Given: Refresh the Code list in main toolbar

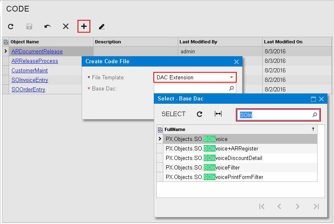Looking at the screenshot, I should point(11,26).
